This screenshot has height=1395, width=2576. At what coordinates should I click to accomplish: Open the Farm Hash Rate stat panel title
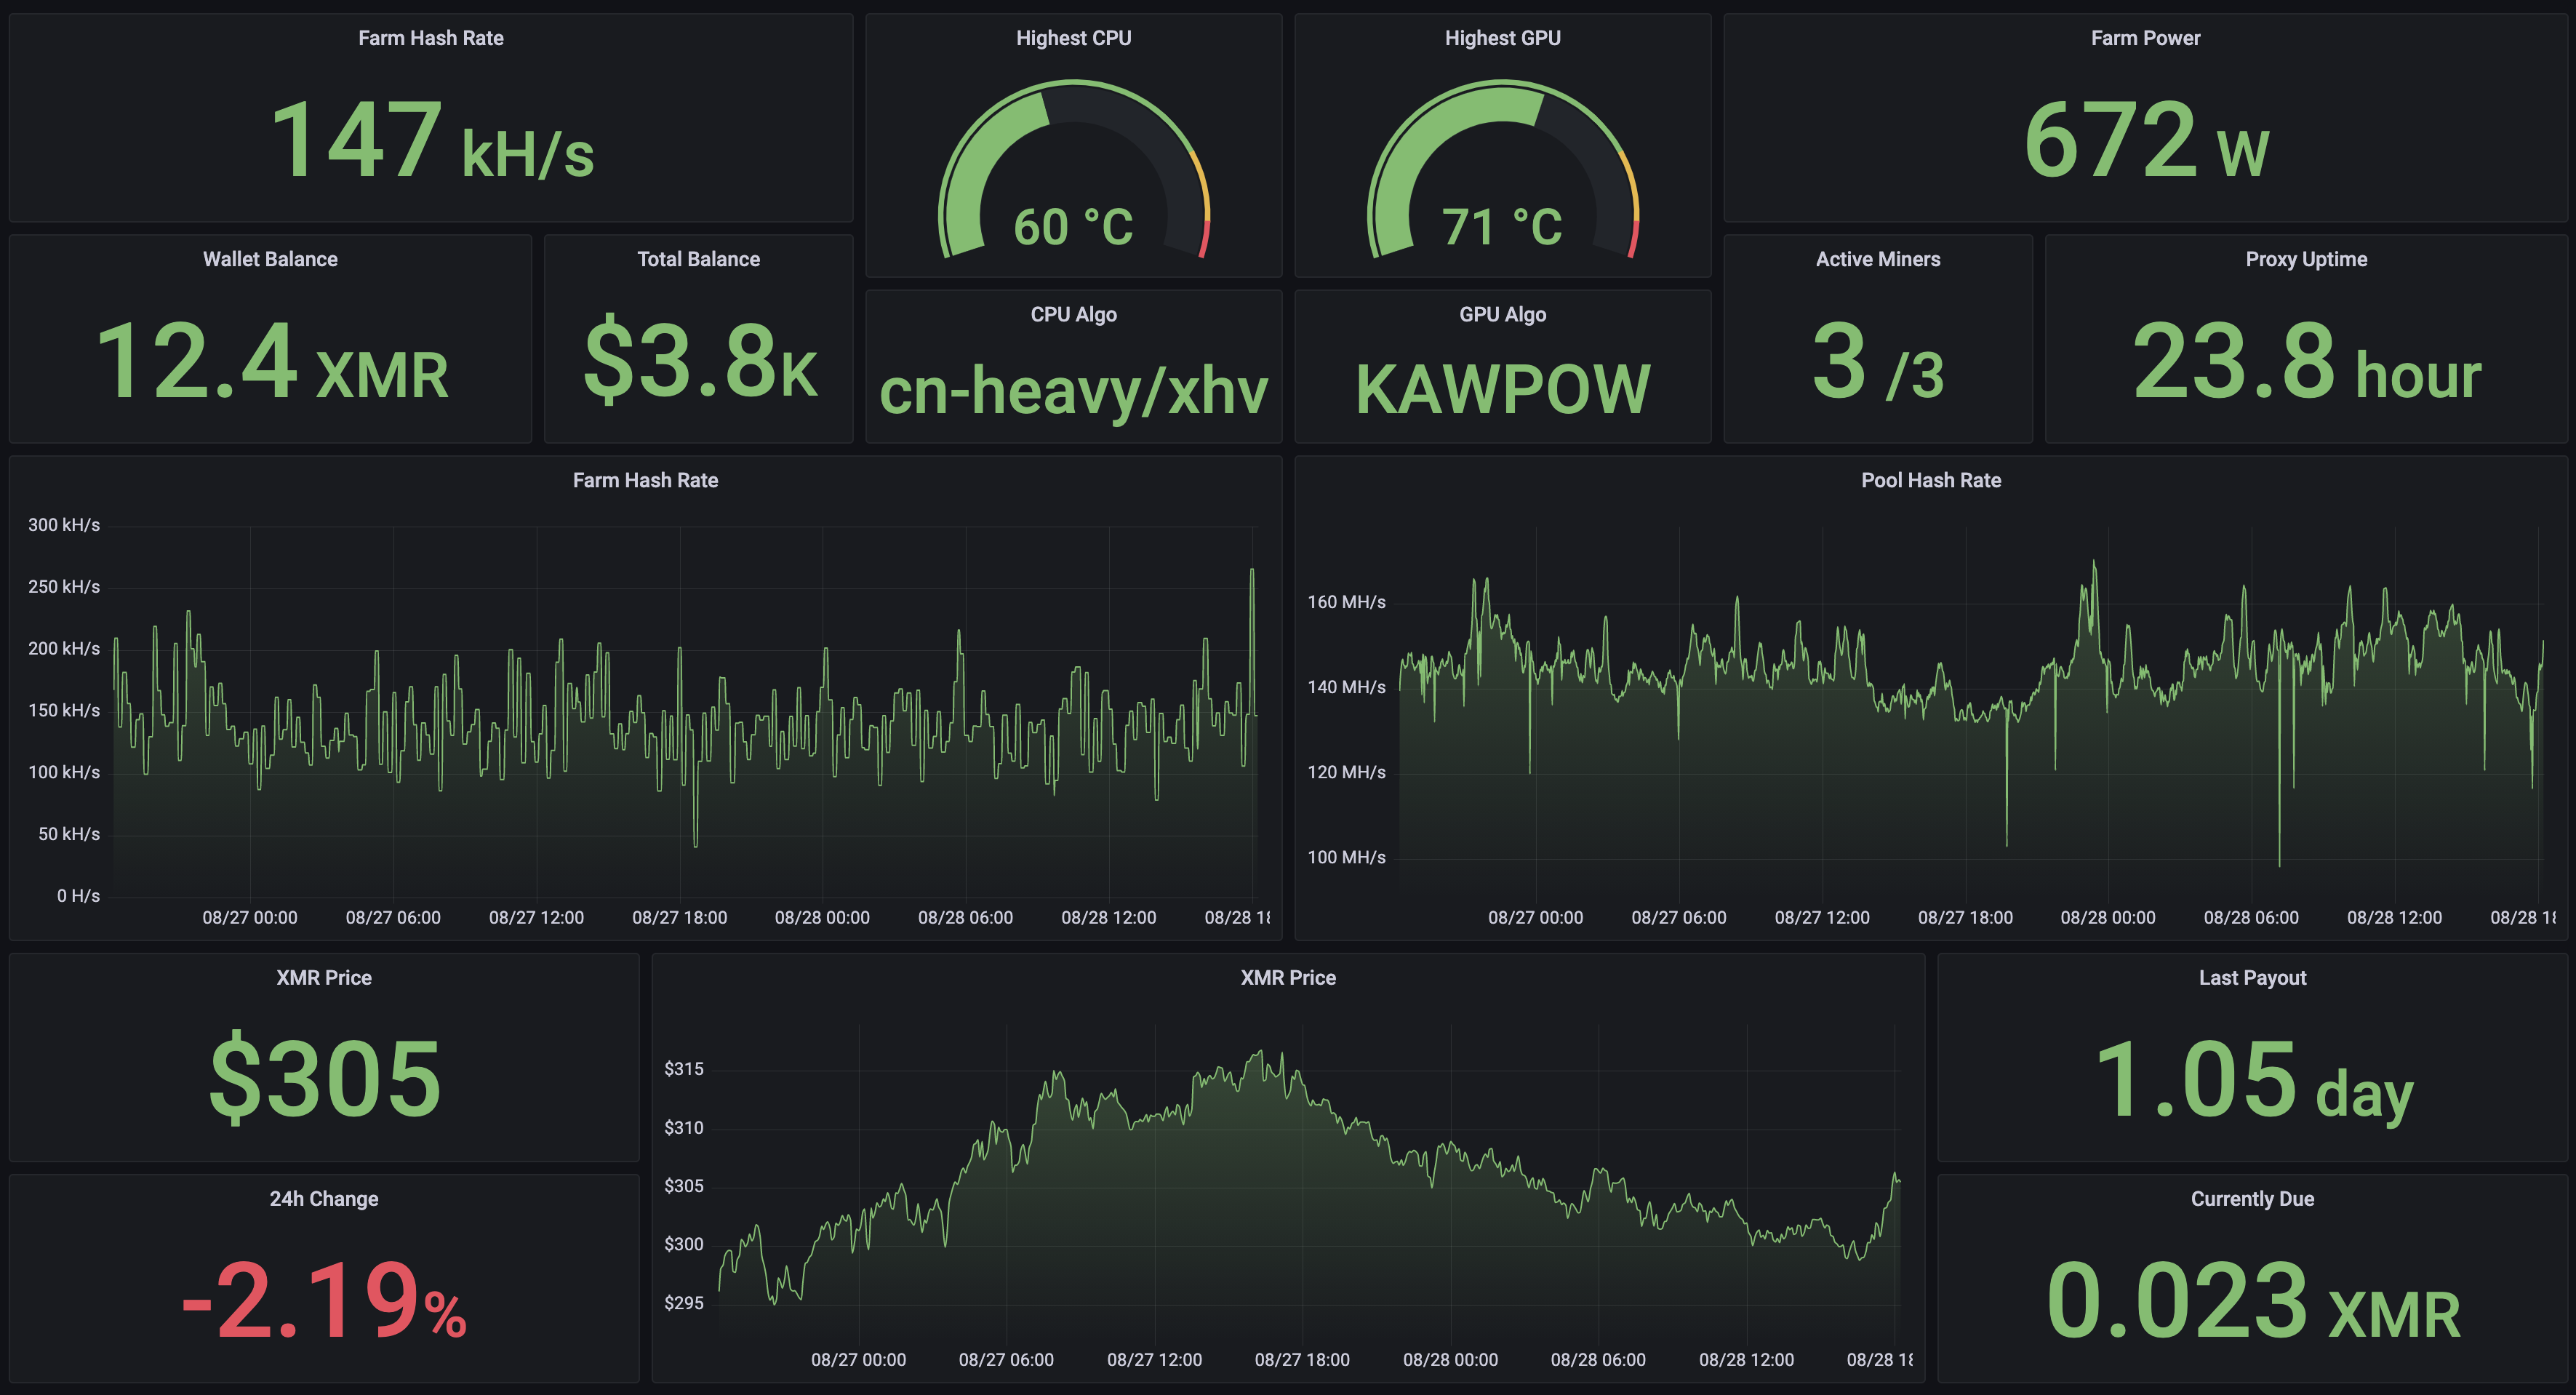(x=430, y=38)
